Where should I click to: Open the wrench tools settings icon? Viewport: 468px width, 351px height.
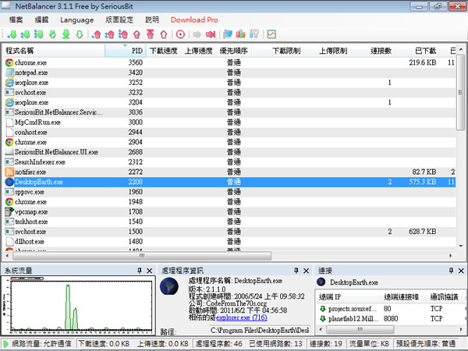tap(253, 34)
